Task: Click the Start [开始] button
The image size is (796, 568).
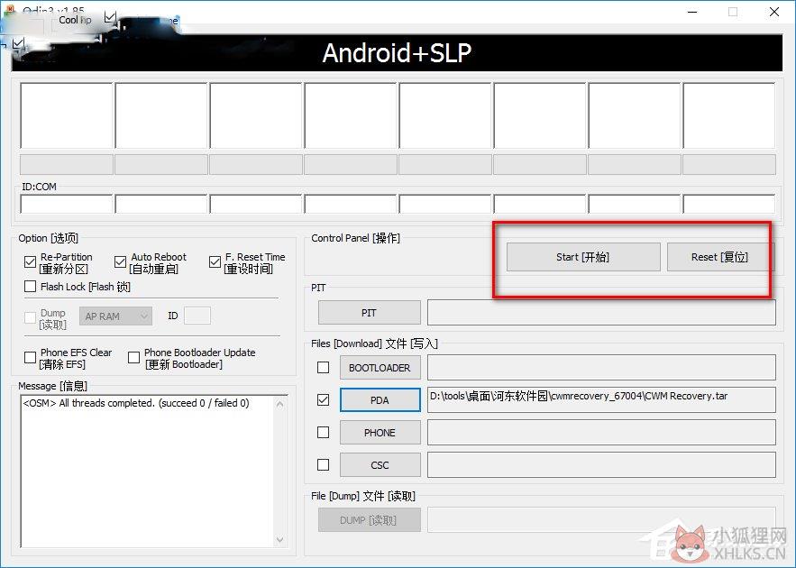Action: click(x=583, y=257)
